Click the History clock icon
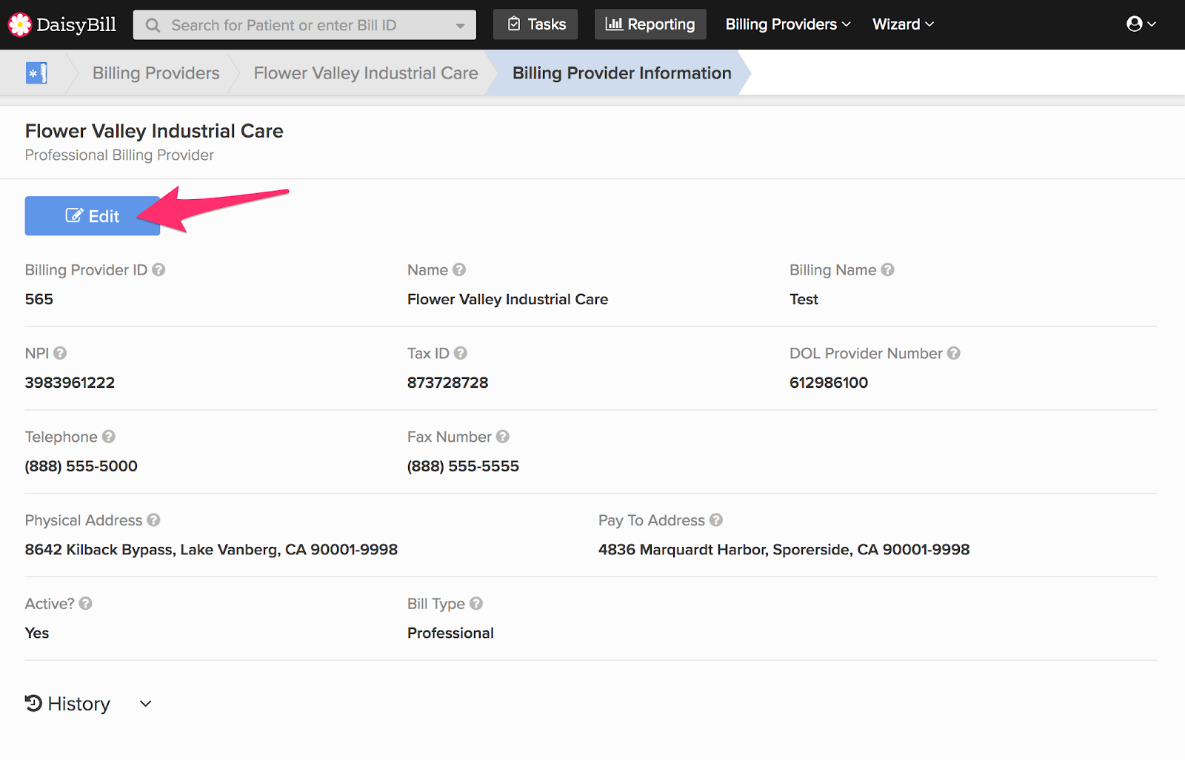This screenshot has width=1185, height=760. point(33,703)
